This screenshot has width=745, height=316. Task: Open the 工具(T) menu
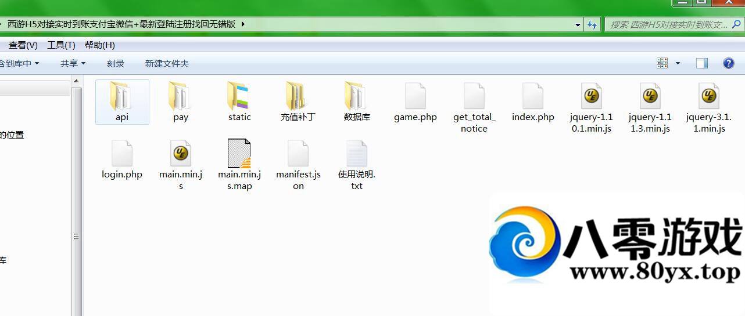[x=61, y=45]
